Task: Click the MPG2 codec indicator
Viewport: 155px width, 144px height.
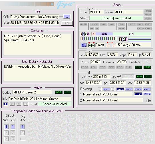Action: click(x=148, y=11)
